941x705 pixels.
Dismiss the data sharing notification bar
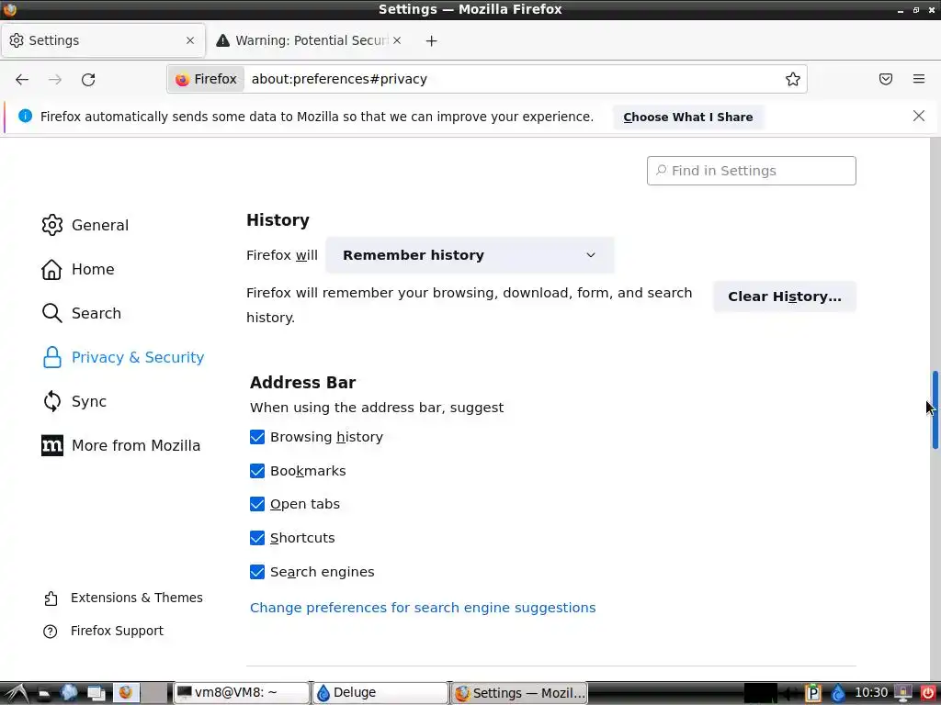(x=918, y=116)
